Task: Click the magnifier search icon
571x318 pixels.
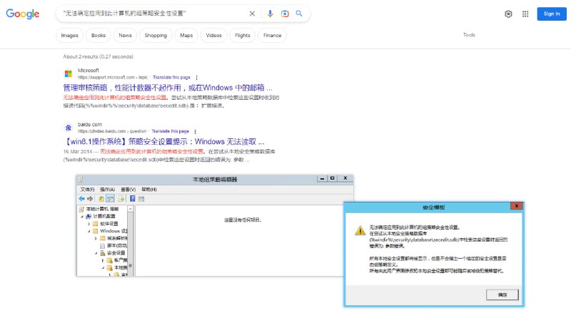Action: pos(299,14)
